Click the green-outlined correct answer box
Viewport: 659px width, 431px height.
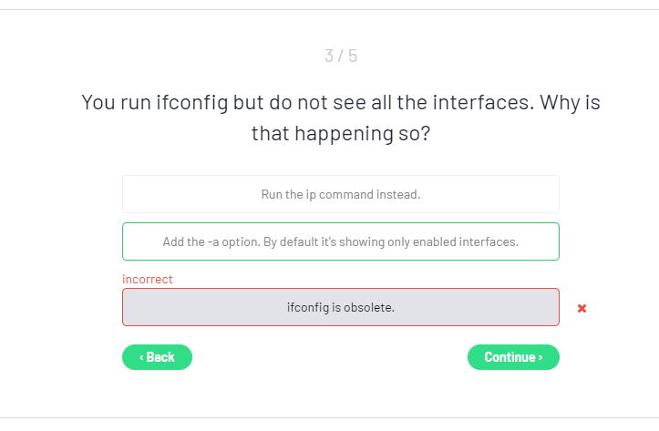(340, 241)
